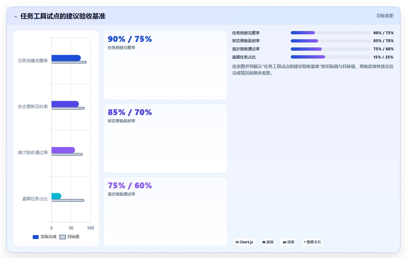Screen dimensions: 407x258
Task: Click the 数据卡片 tag chip
Action: click(x=312, y=242)
